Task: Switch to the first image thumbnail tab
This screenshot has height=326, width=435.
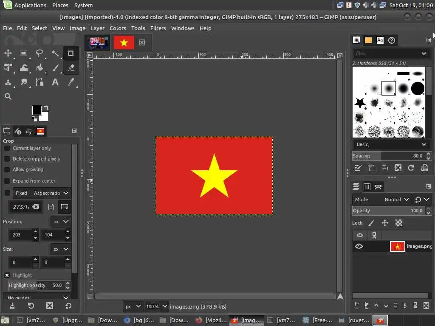Action: [98, 43]
